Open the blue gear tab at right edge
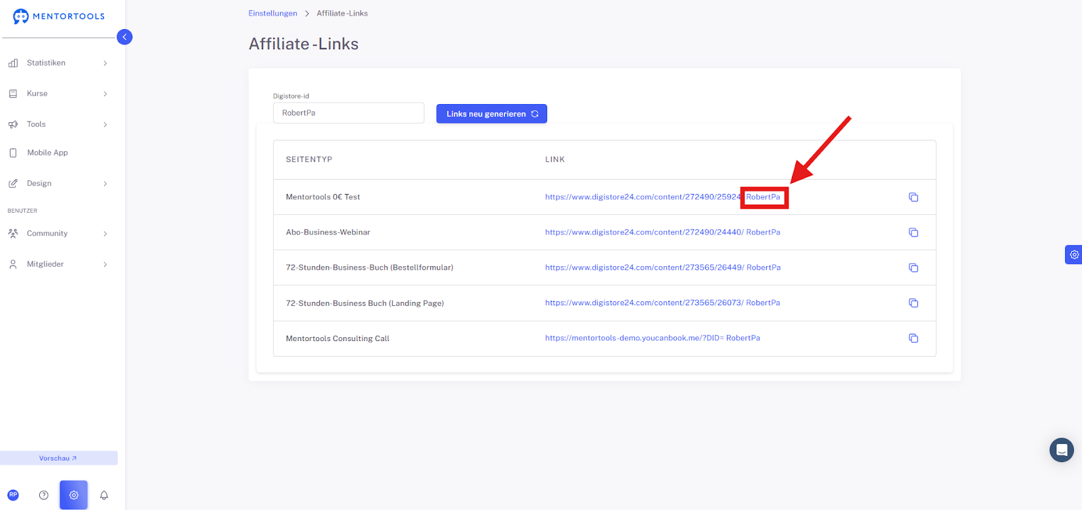 1074,255
